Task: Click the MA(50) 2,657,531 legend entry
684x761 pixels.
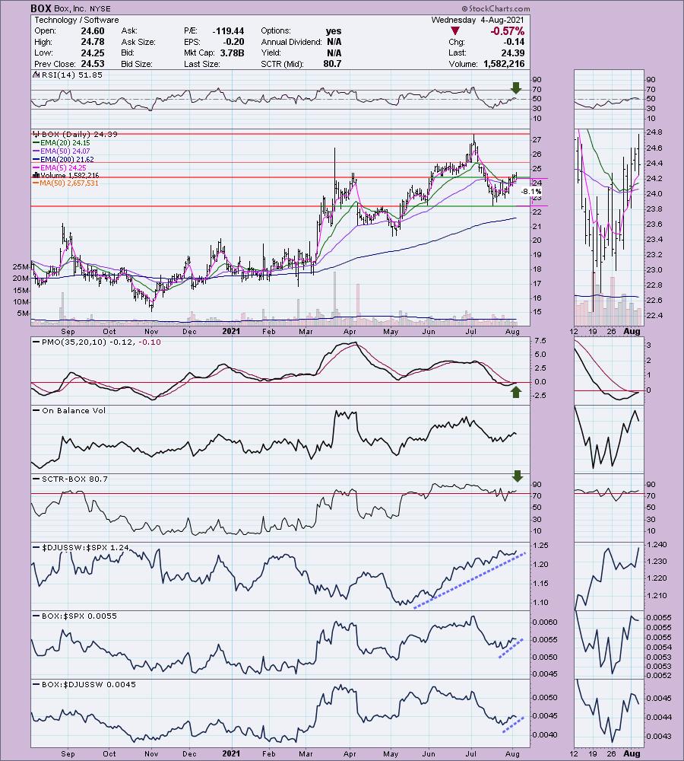Action: tap(69, 183)
